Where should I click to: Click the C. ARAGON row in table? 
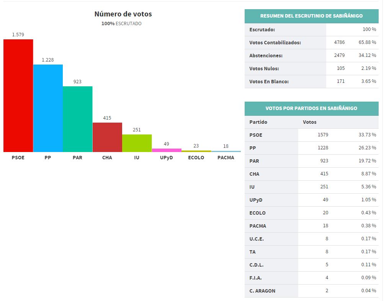[x=311, y=291]
